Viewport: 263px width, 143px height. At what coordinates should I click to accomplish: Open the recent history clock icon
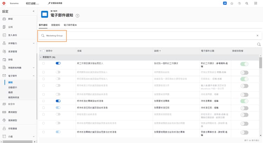pyautogui.click(x=240, y=4)
